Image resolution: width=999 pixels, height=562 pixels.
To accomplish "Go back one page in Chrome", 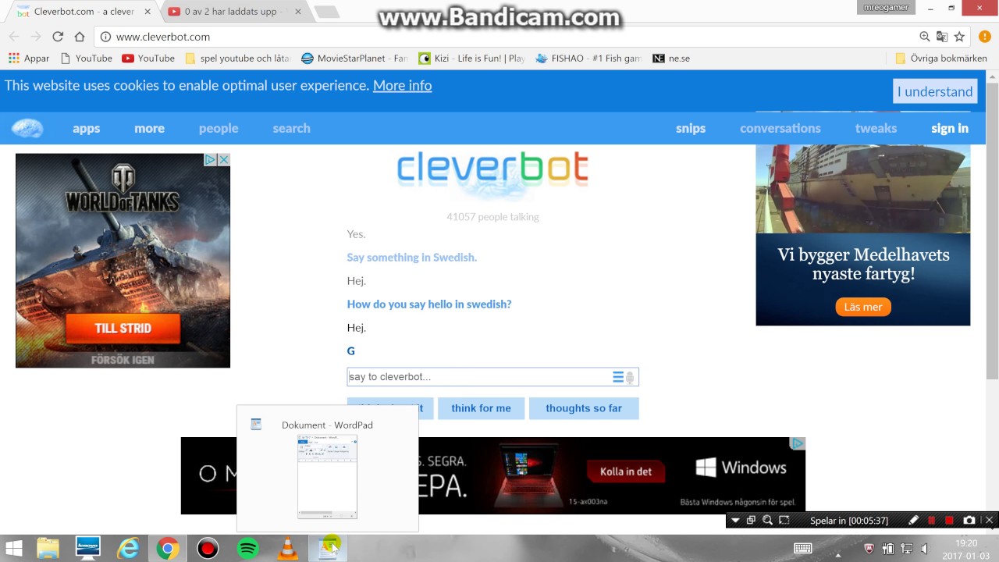I will 14,37.
